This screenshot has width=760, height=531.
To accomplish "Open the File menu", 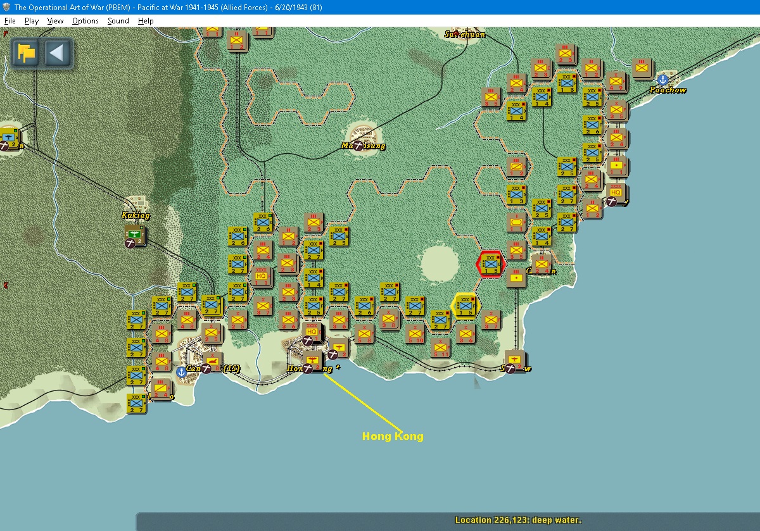I will click(x=9, y=21).
